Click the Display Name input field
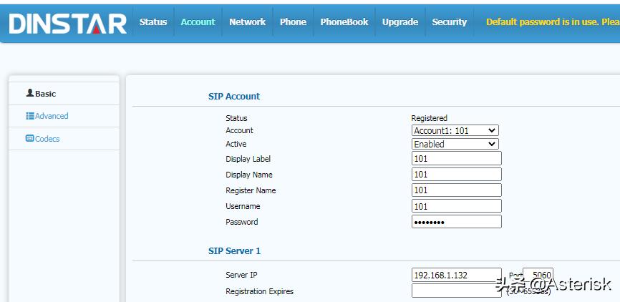This screenshot has height=302, width=620. (456, 175)
